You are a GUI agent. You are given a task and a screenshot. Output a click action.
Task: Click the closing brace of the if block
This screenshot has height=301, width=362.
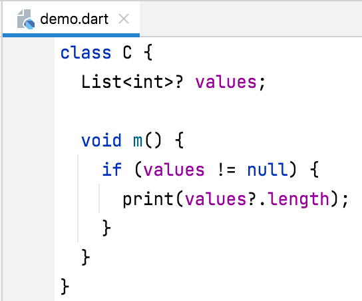106,228
